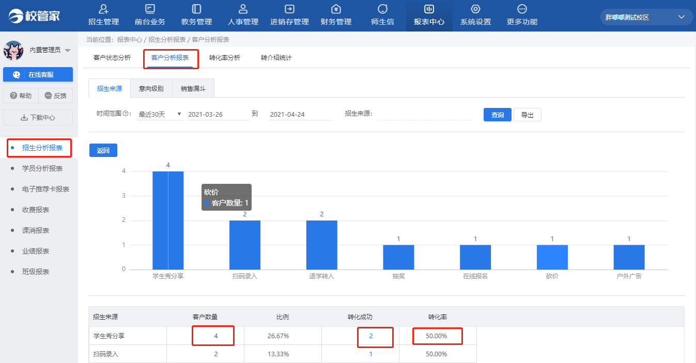The height and width of the screenshot is (363, 696).
Task: Open the 最近30天 time range dropdown
Action: coord(160,115)
